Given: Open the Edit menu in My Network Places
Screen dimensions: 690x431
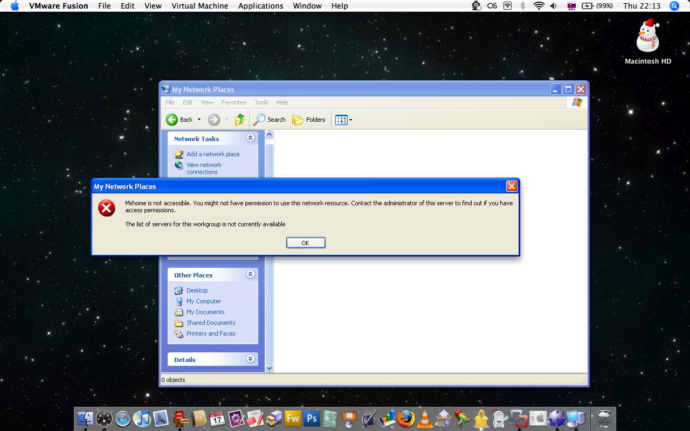Looking at the screenshot, I should 188,102.
